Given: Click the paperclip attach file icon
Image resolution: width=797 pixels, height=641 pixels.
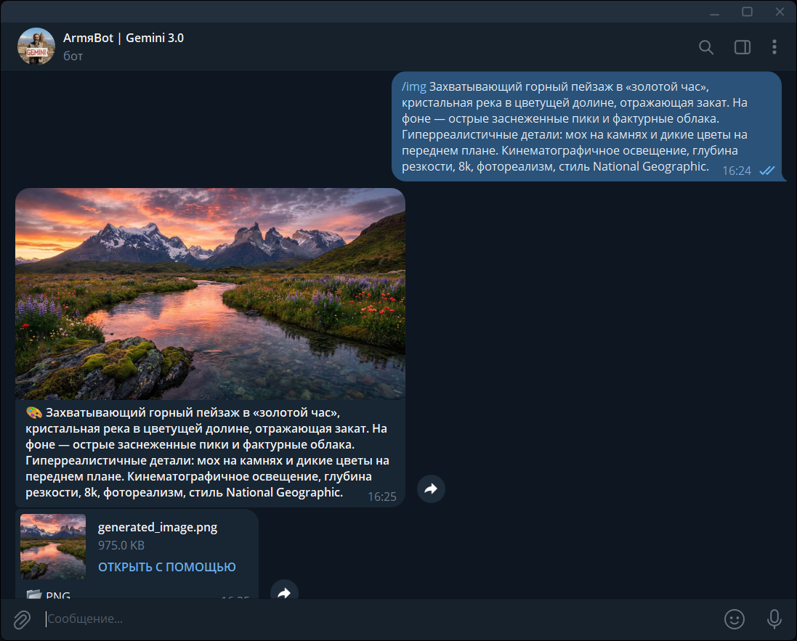Looking at the screenshot, I should point(23,619).
